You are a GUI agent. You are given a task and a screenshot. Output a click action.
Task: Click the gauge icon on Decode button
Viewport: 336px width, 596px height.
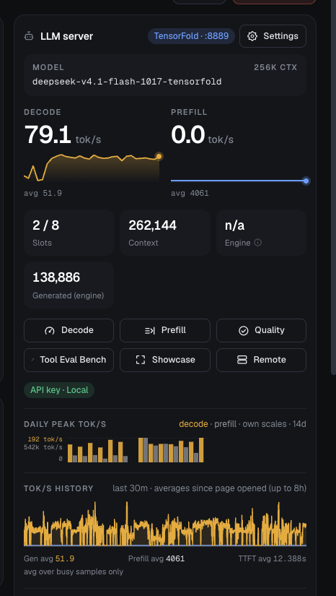pos(50,331)
